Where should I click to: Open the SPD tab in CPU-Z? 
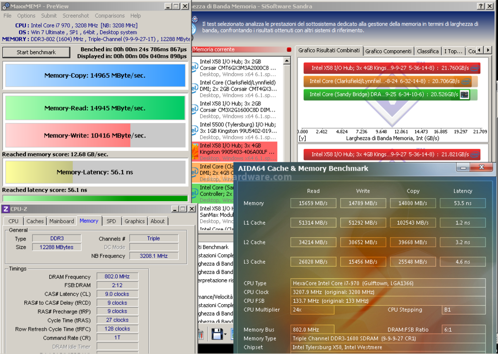[111, 221]
